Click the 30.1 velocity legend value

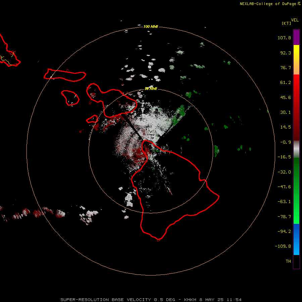coord(286,112)
